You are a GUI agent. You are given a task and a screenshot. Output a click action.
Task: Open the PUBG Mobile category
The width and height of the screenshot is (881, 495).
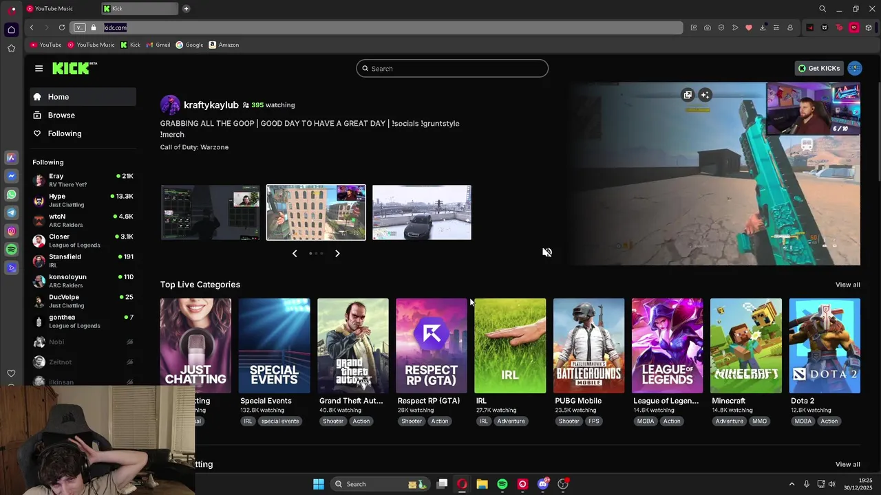tap(588, 346)
